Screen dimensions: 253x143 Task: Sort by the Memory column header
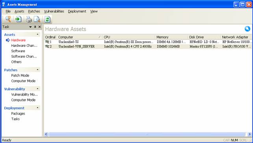pos(171,37)
